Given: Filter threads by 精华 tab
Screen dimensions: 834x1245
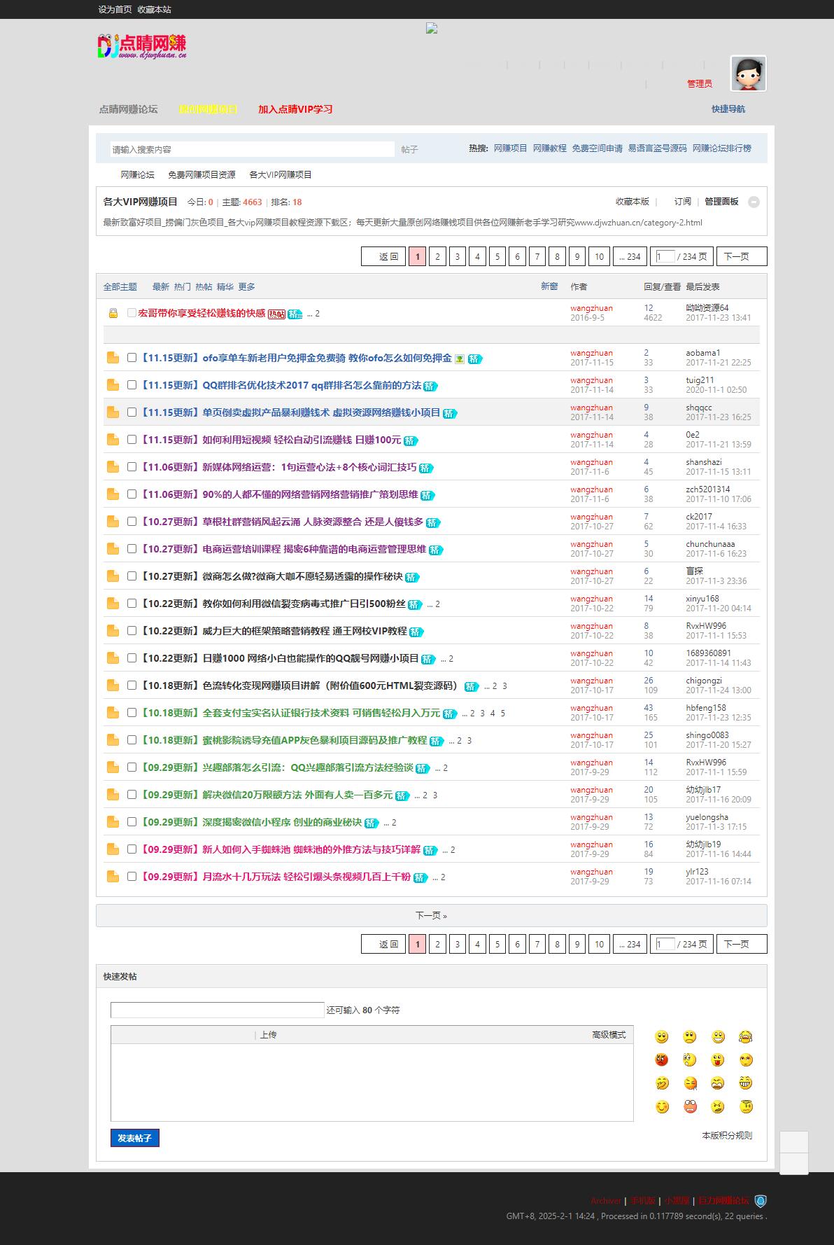Looking at the screenshot, I should click(x=225, y=287).
